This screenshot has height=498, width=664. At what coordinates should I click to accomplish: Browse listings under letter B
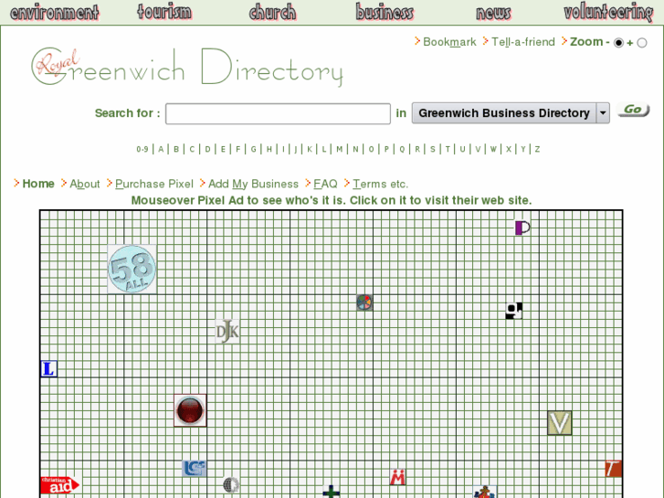pyautogui.click(x=176, y=149)
